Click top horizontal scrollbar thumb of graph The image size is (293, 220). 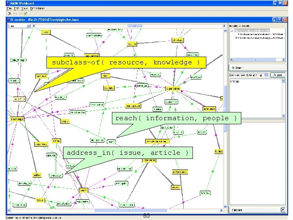click(135, 26)
